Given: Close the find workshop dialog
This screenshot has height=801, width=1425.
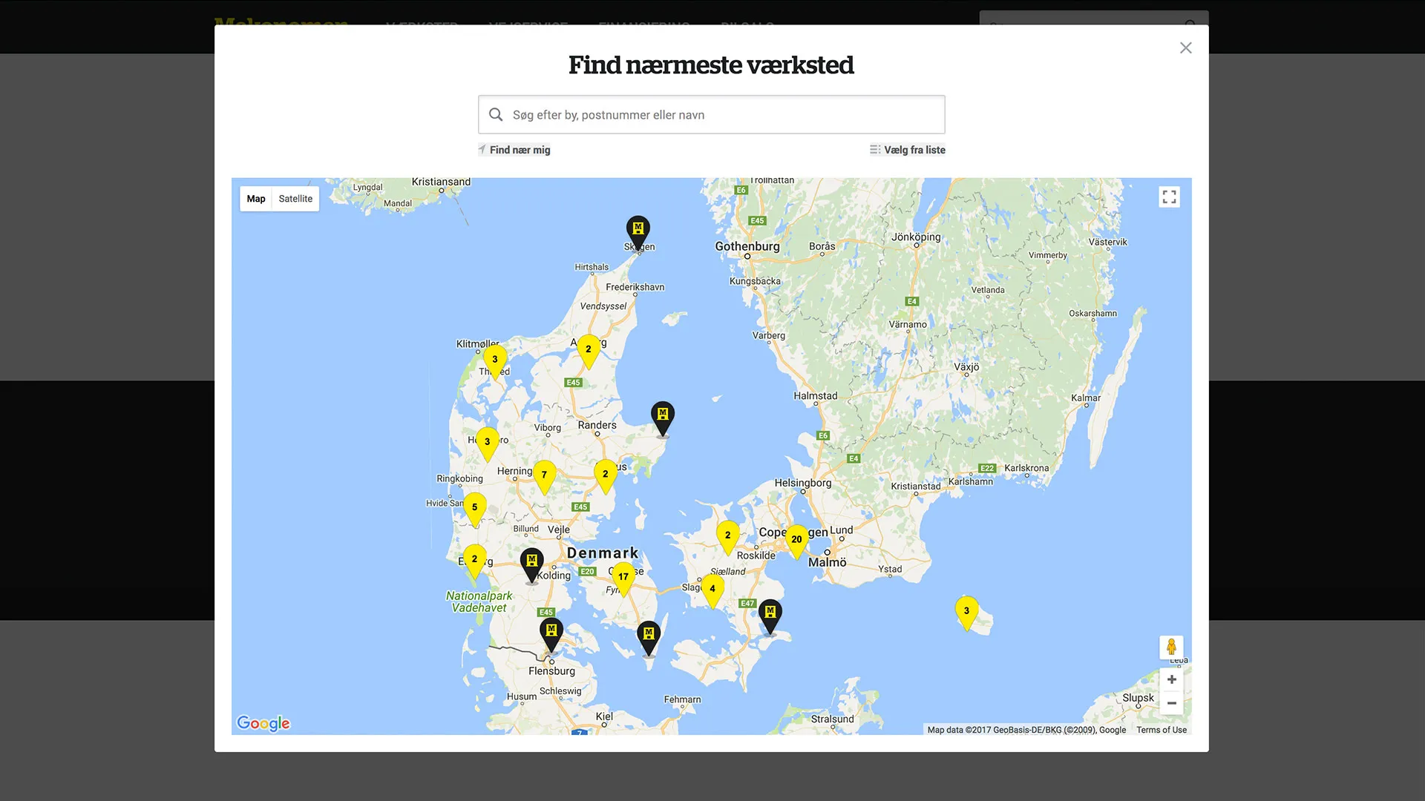Looking at the screenshot, I should (x=1185, y=48).
